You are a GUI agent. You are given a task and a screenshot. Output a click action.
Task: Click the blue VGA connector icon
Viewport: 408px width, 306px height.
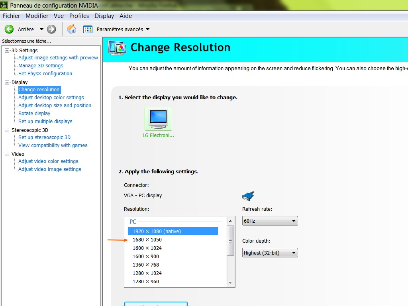(248, 196)
